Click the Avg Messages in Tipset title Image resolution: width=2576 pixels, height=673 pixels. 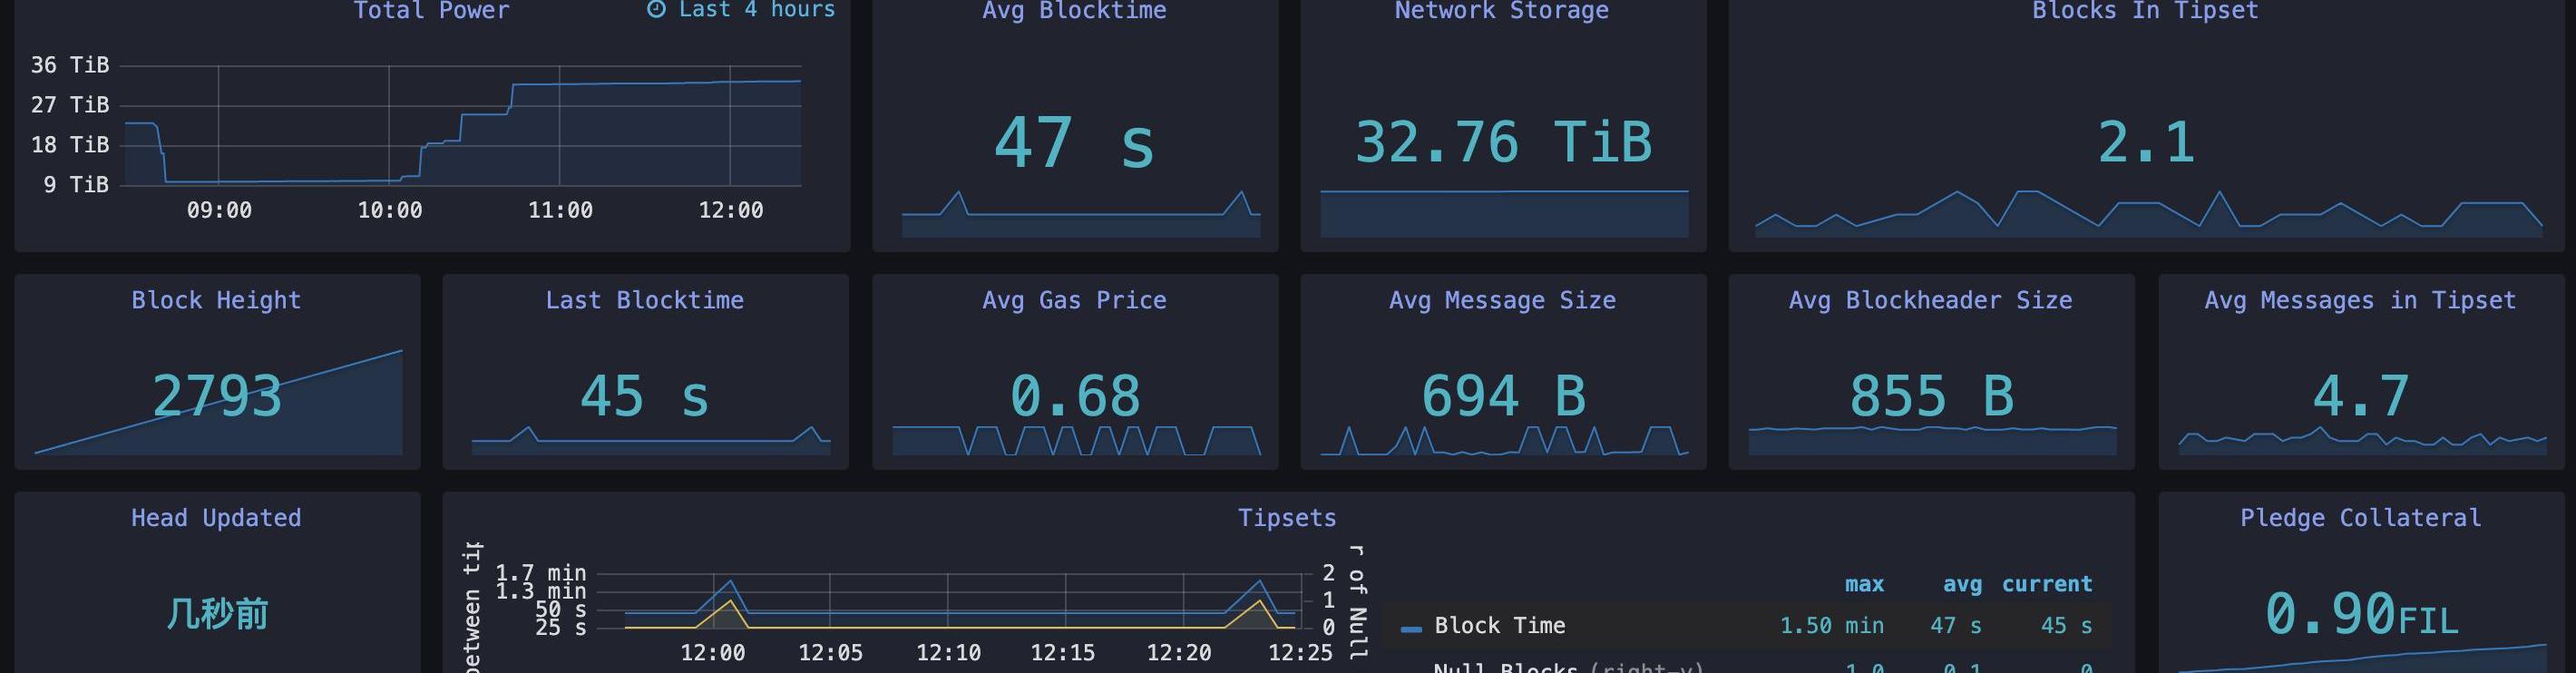point(2360,300)
